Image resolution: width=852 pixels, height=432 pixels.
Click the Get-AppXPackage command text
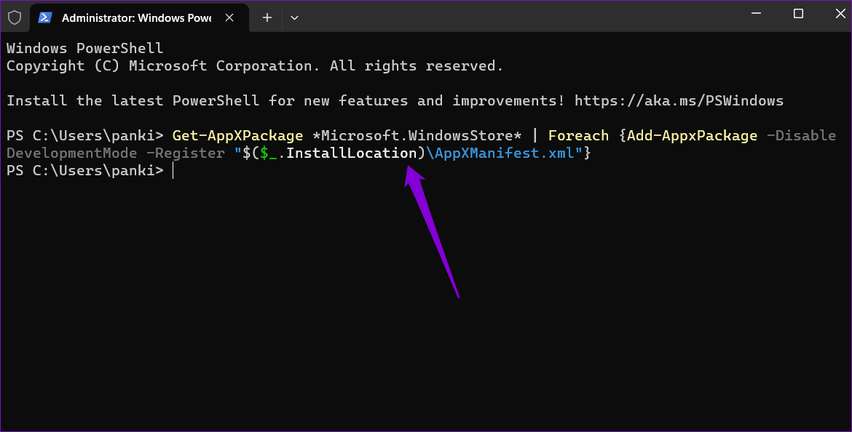point(237,136)
